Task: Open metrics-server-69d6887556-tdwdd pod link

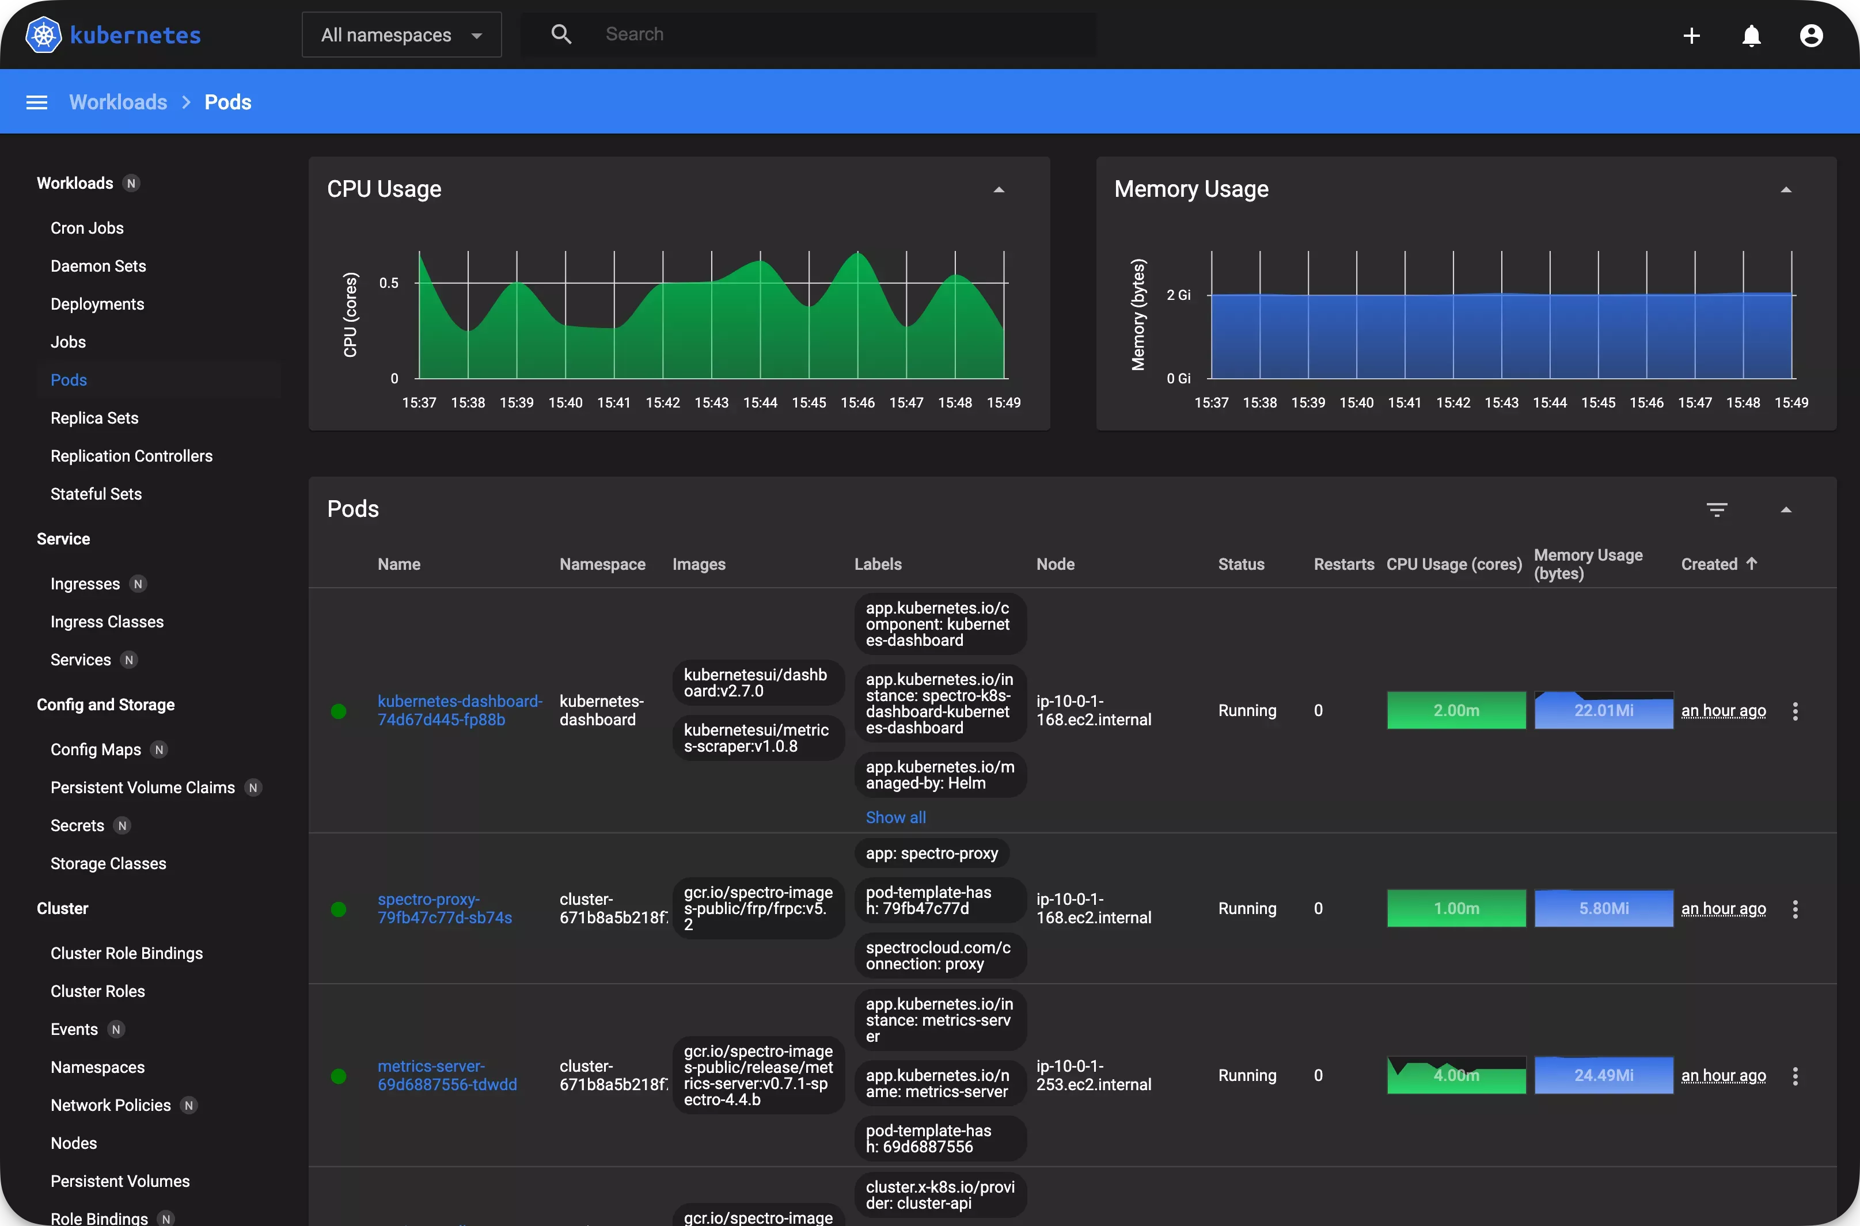Action: pyautogui.click(x=447, y=1075)
